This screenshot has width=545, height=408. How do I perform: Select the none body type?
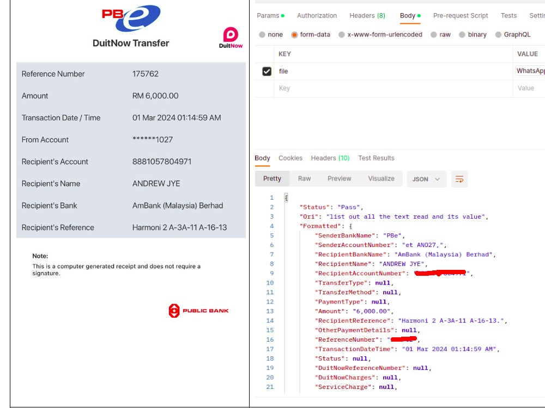(262, 35)
